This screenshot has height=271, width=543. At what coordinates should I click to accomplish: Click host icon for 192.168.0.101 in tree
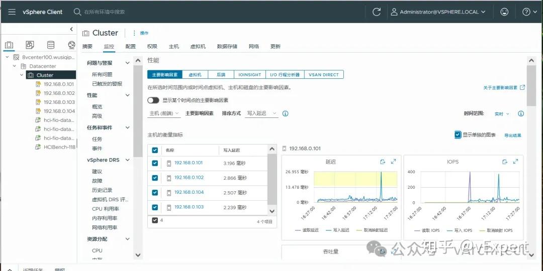(38, 84)
